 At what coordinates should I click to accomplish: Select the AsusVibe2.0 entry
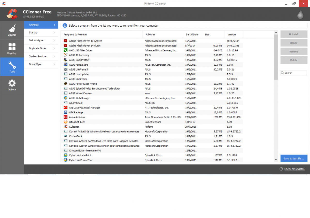click(152, 103)
